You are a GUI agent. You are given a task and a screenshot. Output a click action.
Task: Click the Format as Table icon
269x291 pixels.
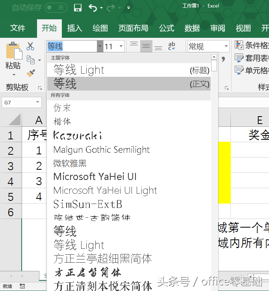pyautogui.click(x=239, y=58)
